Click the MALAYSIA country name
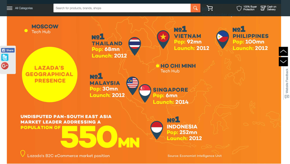The image size is (290, 164). [x=105, y=83]
